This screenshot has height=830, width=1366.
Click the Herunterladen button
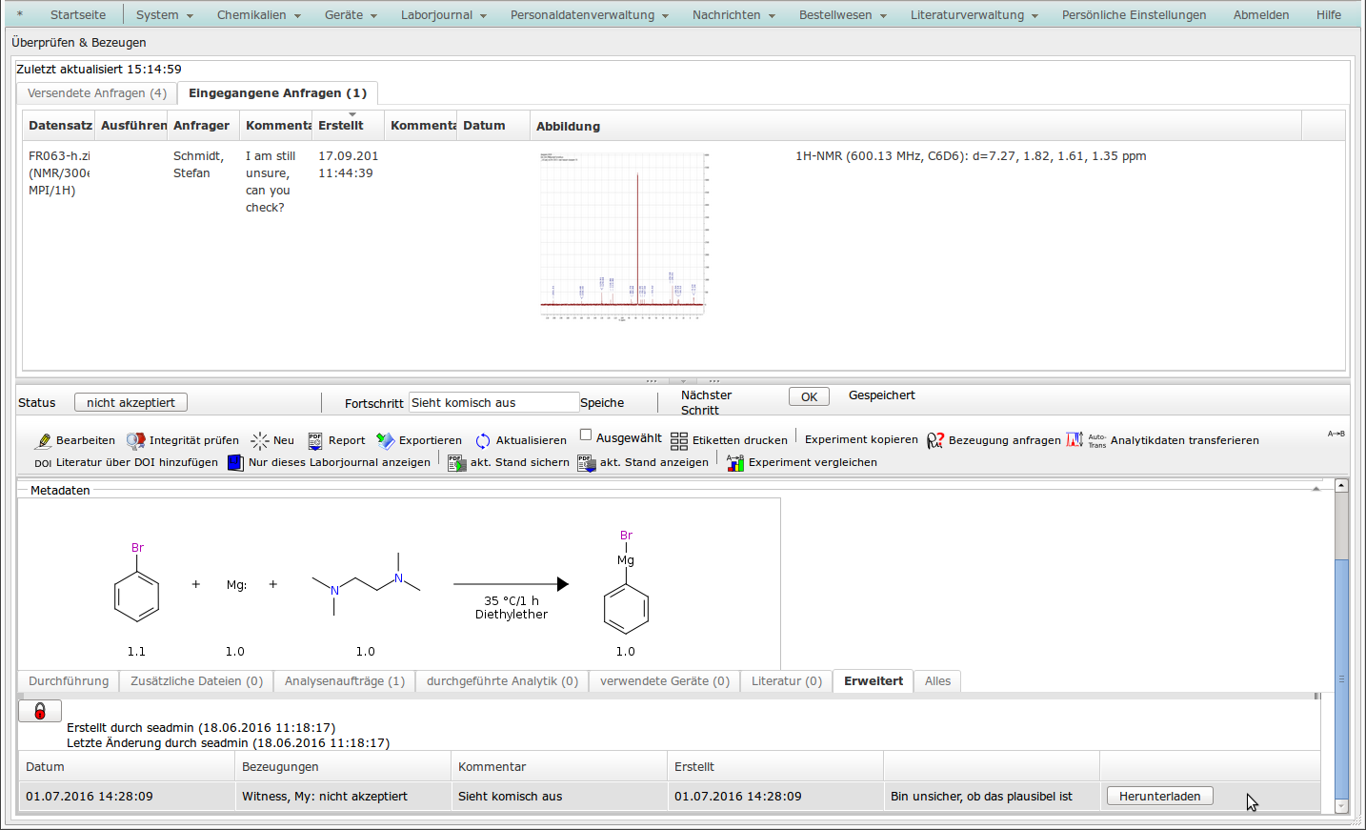point(1159,797)
